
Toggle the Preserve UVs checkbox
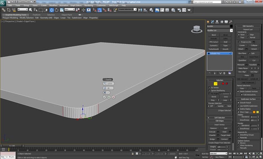coord(239,42)
